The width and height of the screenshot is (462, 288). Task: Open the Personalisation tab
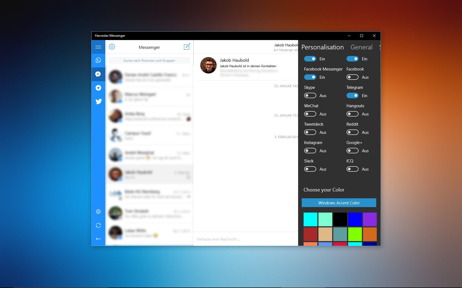[x=322, y=47]
